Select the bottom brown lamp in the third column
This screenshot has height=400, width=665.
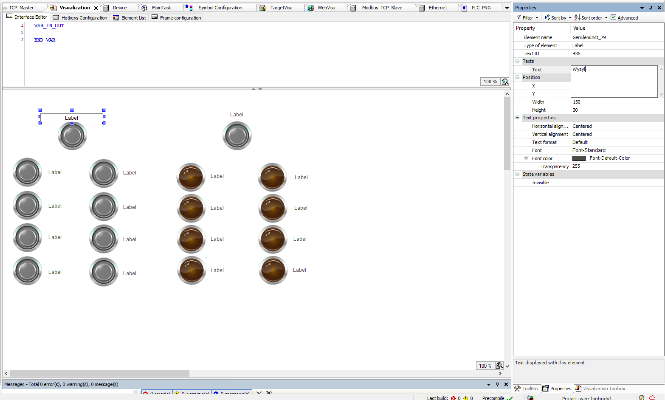point(192,270)
